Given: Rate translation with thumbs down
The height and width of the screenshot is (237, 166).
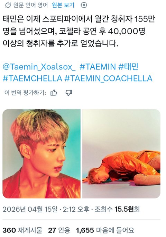Looking at the screenshot, I should click(69, 93).
